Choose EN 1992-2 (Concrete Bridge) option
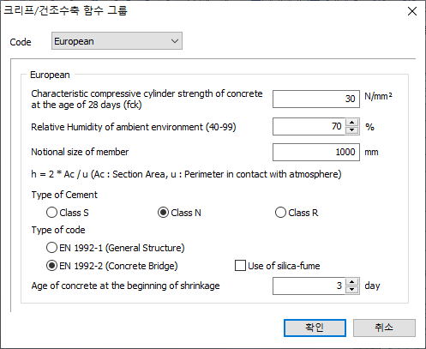 [51, 266]
